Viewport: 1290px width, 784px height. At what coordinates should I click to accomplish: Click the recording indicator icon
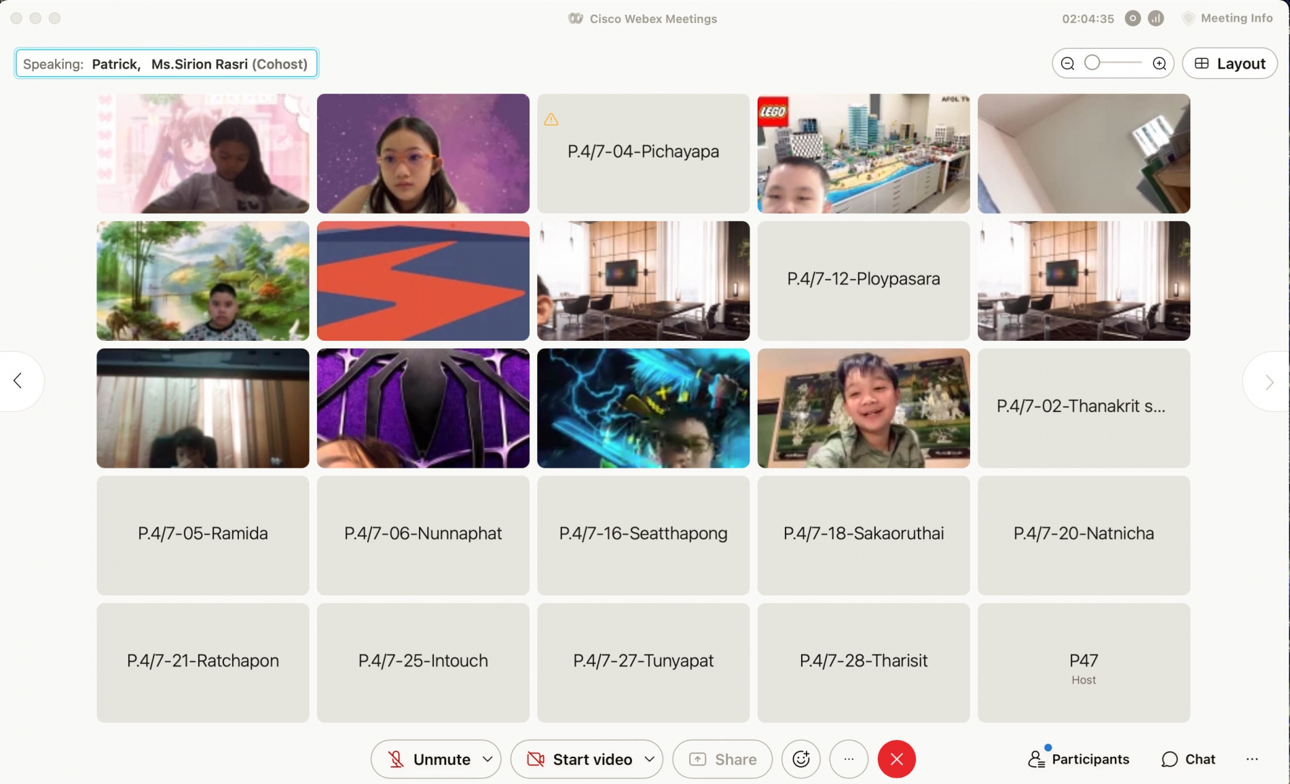tap(1132, 18)
